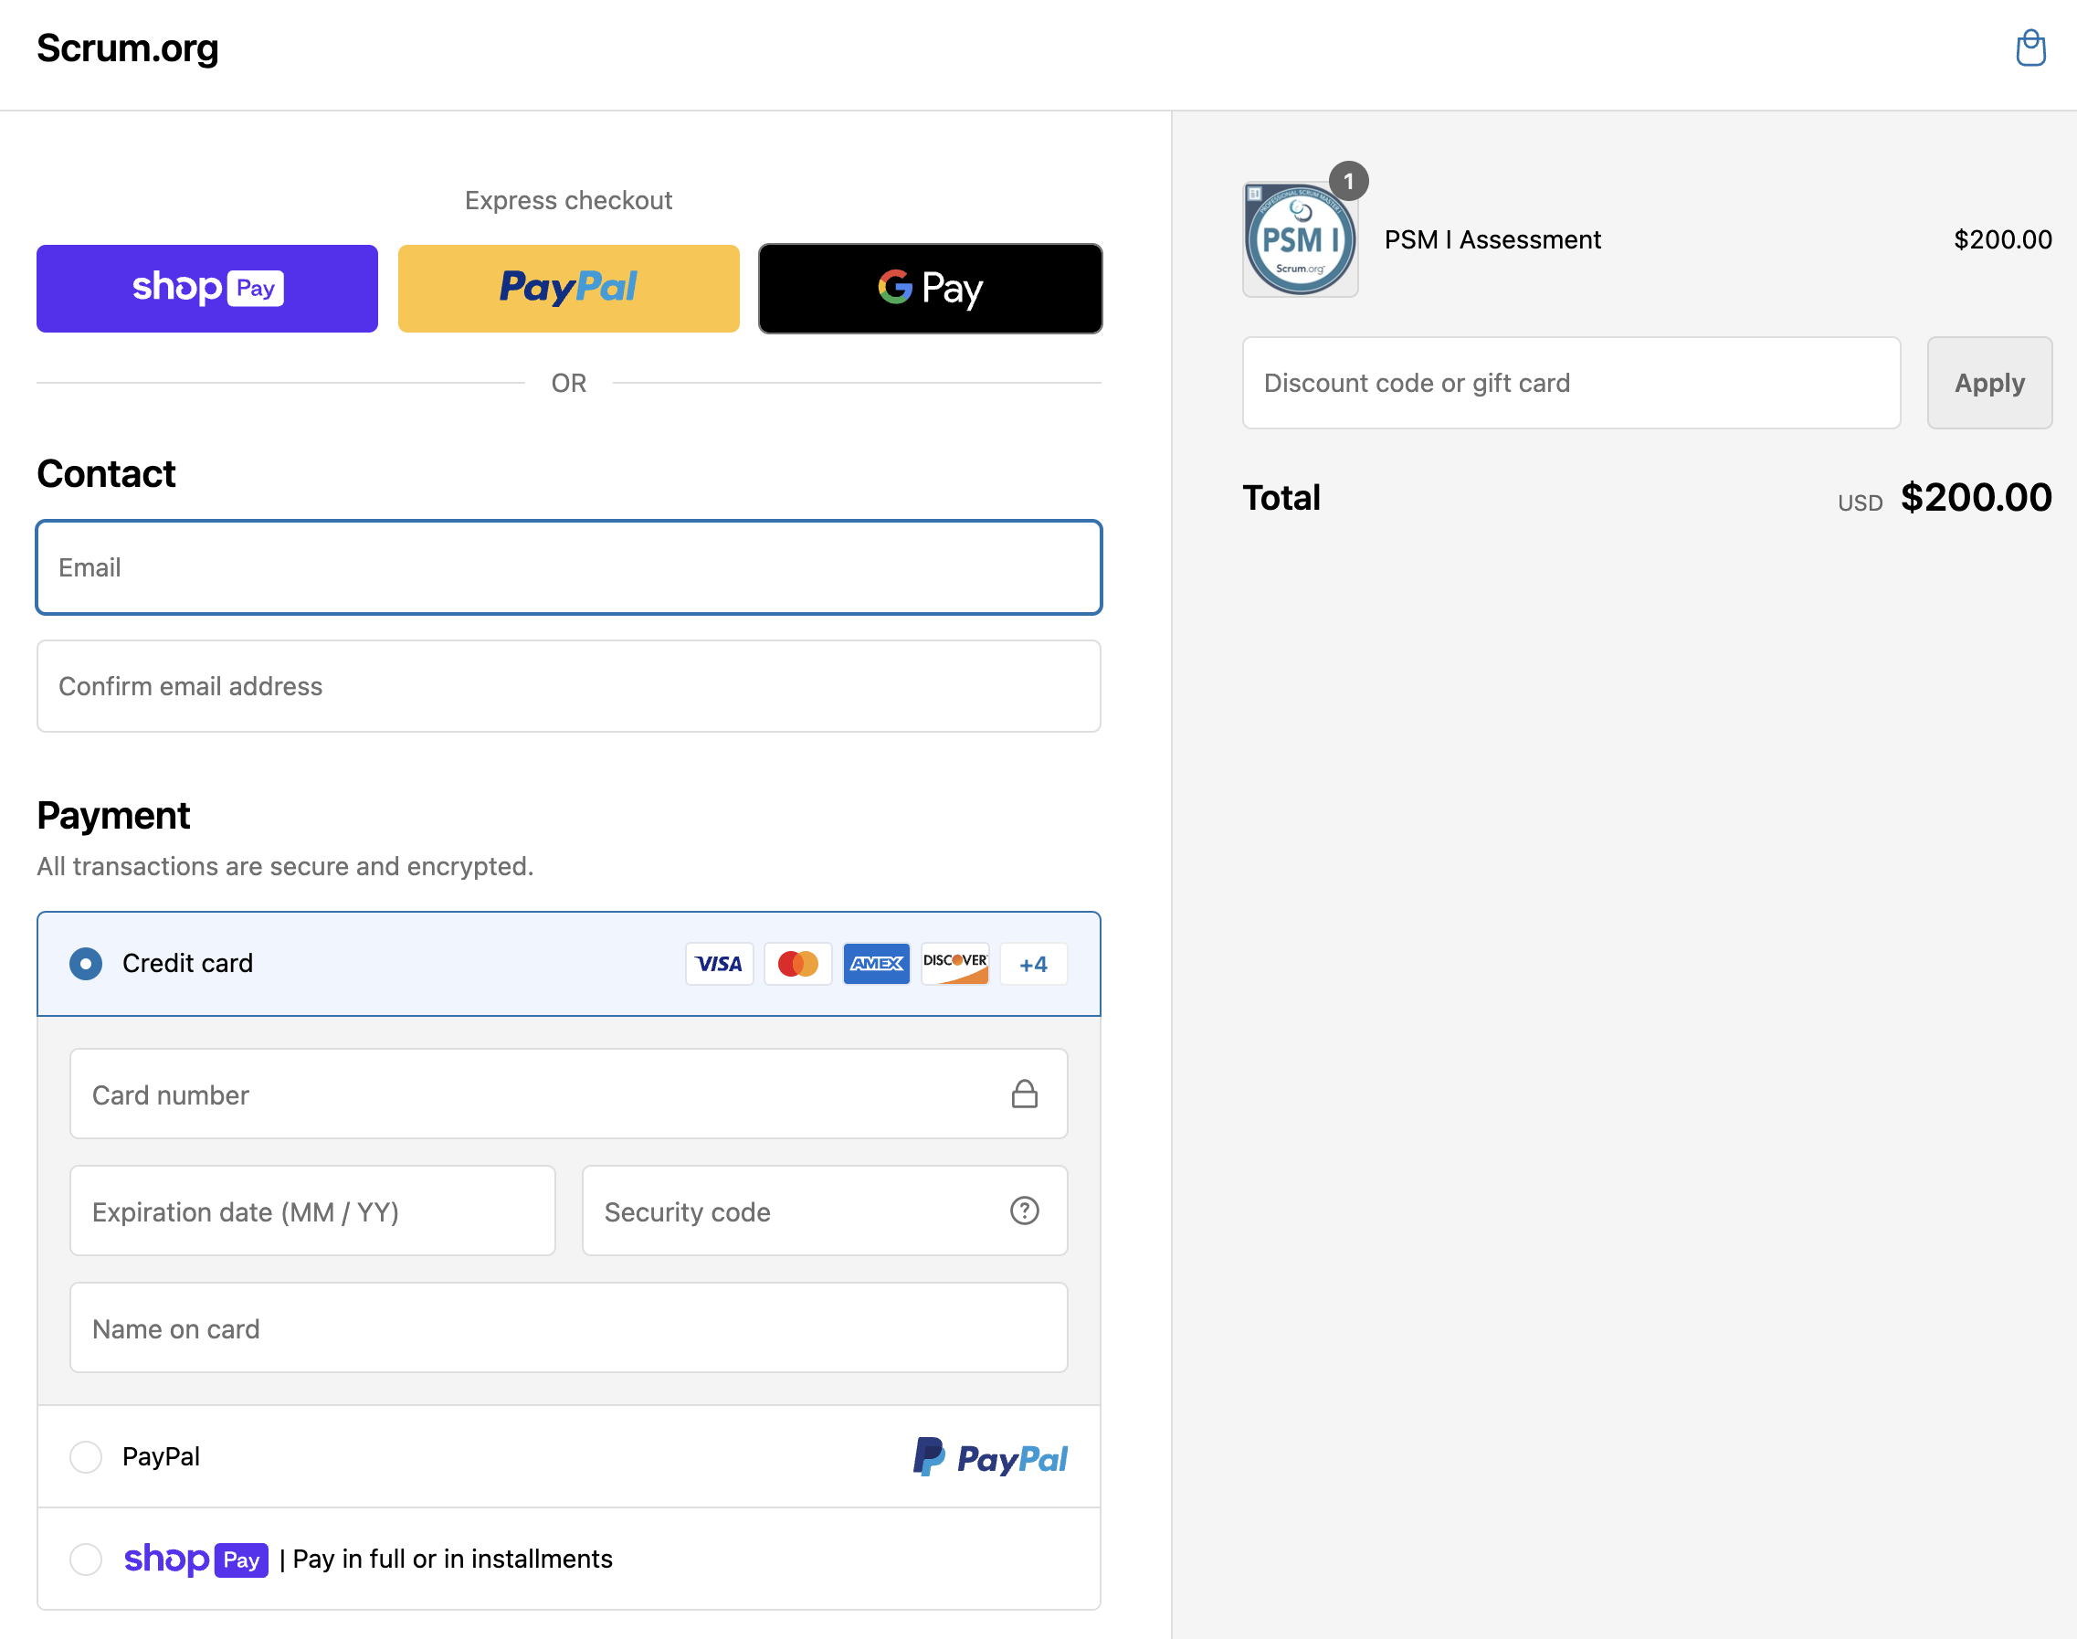The image size is (2077, 1639).
Task: Pay with PayPal express checkout button
Action: point(568,288)
